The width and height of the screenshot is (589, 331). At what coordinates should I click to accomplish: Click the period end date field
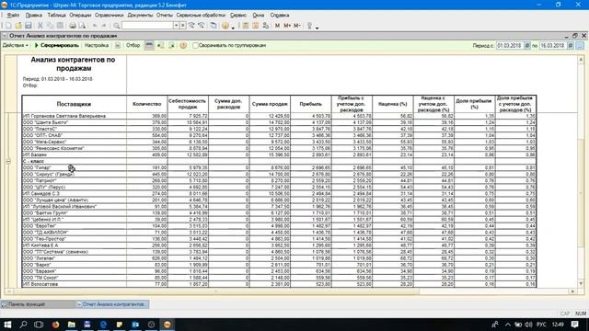pyautogui.click(x=553, y=45)
